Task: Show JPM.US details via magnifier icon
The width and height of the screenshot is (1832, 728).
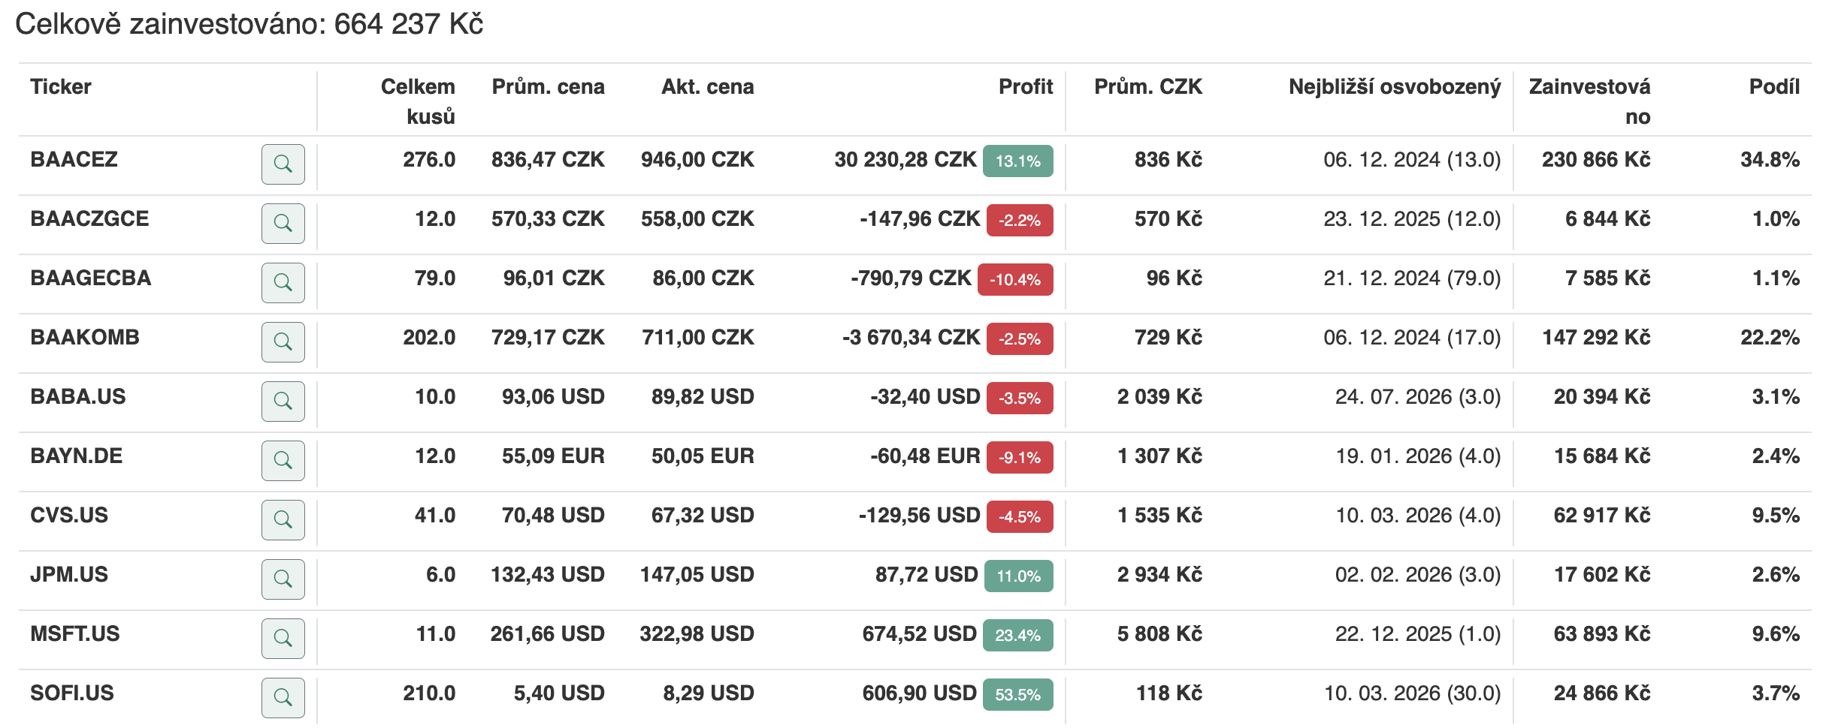Action: tap(283, 579)
